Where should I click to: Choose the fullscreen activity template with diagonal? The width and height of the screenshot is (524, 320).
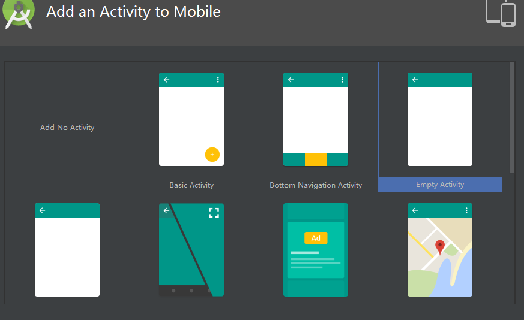pyautogui.click(x=191, y=250)
